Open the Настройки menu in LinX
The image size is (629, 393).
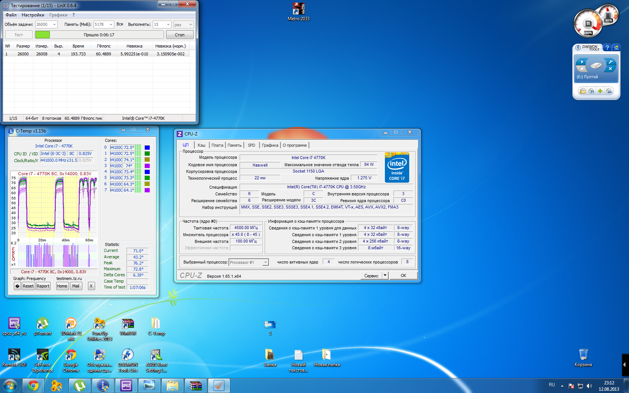click(33, 15)
